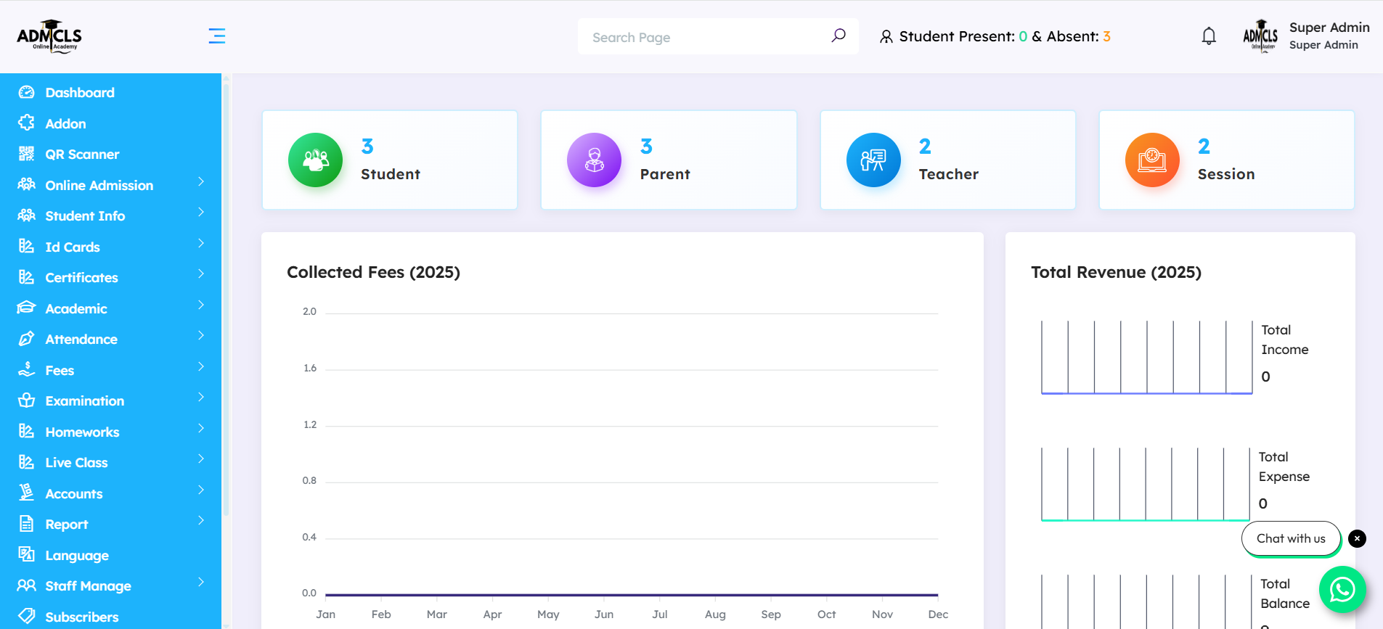This screenshot has height=629, width=1383.
Task: Expand the Staff Manage submenu
Action: click(88, 586)
